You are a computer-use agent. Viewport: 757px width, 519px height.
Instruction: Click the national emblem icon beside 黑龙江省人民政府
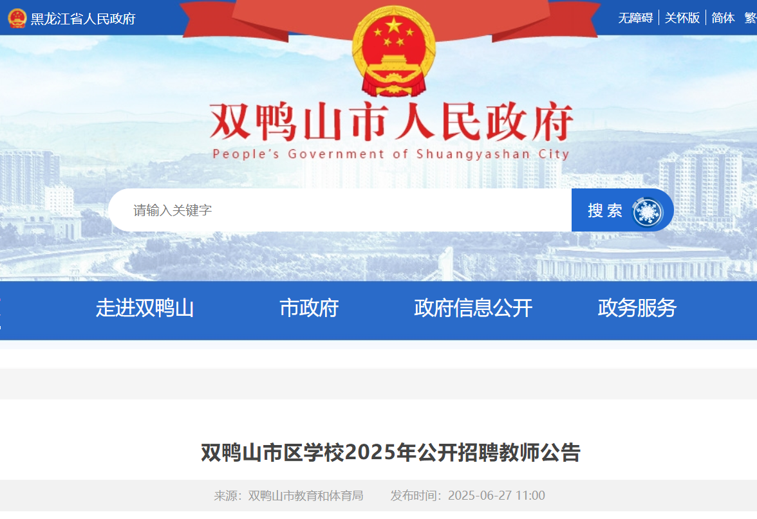(x=17, y=18)
